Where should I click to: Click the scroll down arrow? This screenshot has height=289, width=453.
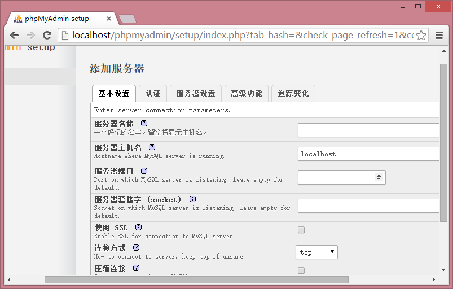tap(443, 270)
